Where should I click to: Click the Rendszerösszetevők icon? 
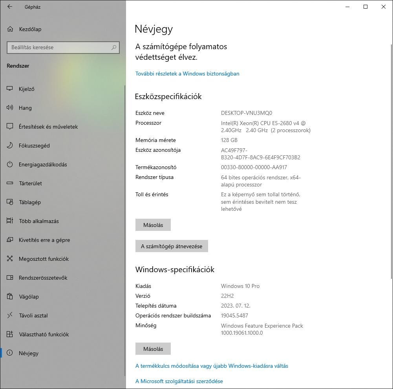[10, 278]
